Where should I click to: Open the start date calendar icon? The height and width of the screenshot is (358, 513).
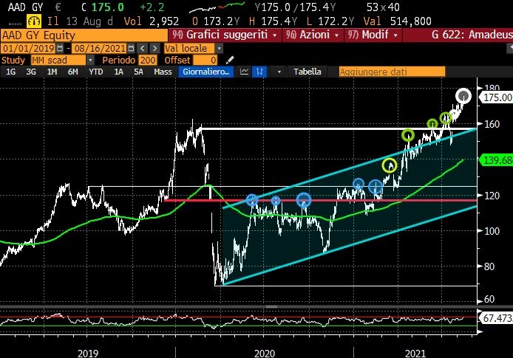coord(60,48)
